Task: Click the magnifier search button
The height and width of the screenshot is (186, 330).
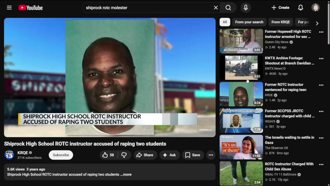Action: (x=228, y=8)
